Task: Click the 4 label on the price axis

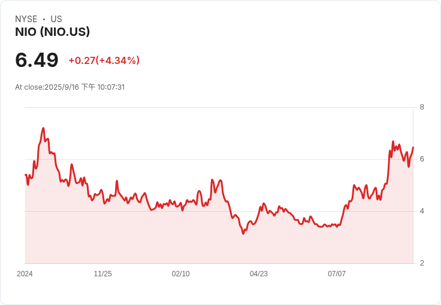Action: tap(422, 211)
